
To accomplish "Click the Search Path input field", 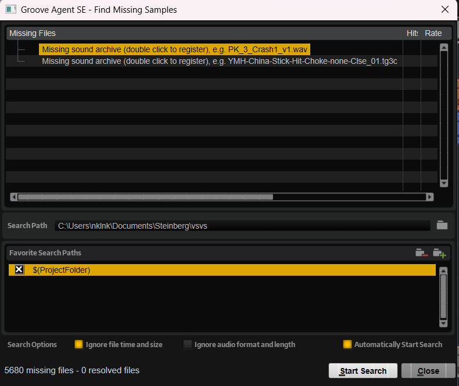I will coord(242,226).
